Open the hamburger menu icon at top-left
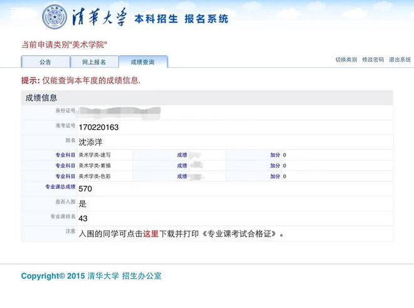Image resolution: width=414 pixels, height=308 pixels. (18, 14)
